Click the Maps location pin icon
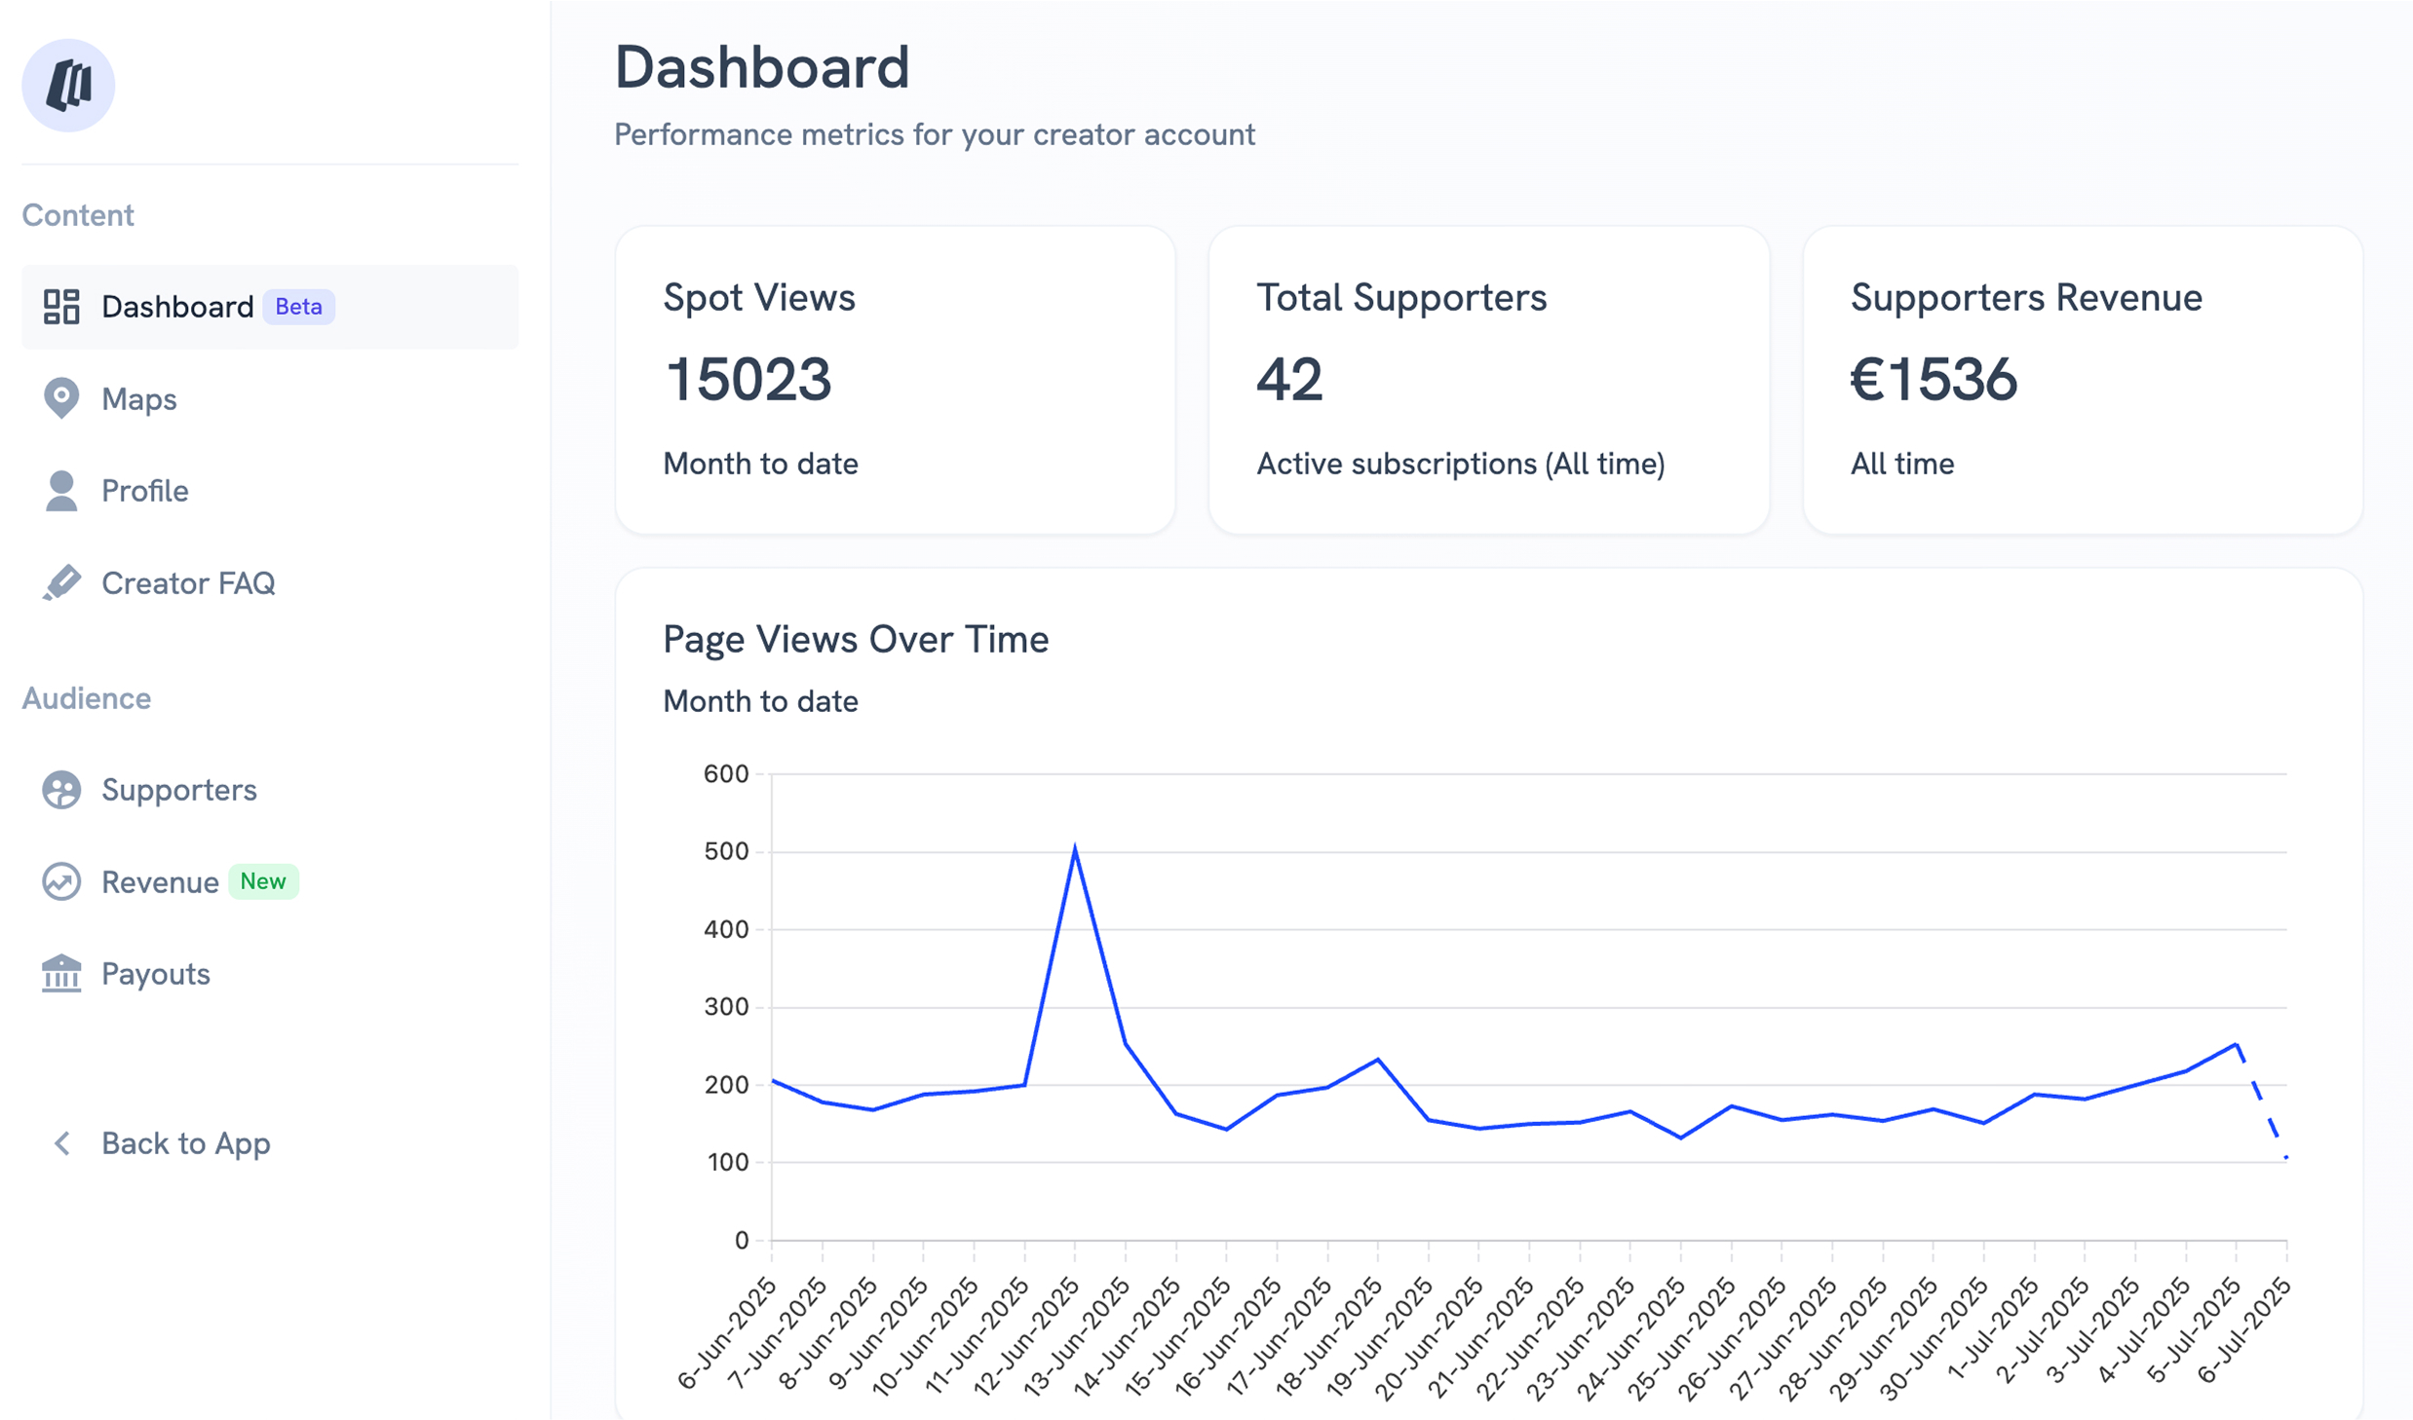Screen dimensions: 2413x1420 click(60, 397)
